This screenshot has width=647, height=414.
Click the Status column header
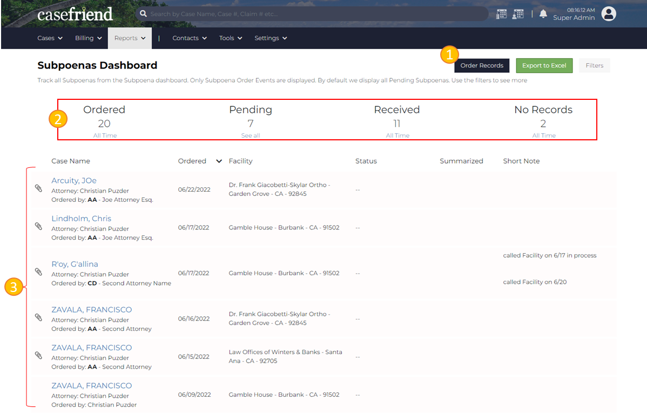(x=366, y=161)
